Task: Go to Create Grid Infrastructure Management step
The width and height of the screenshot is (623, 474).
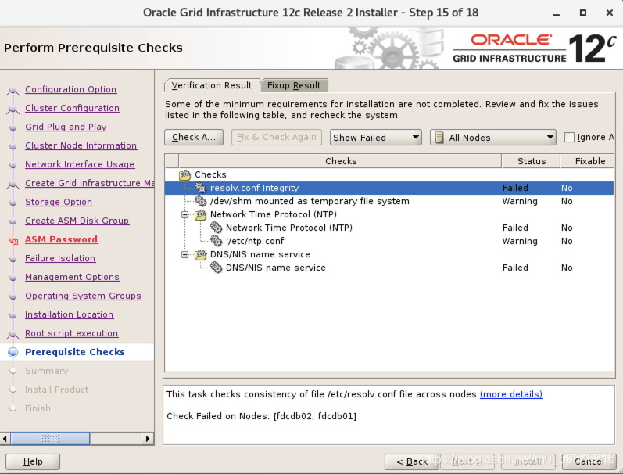Action: coord(89,183)
